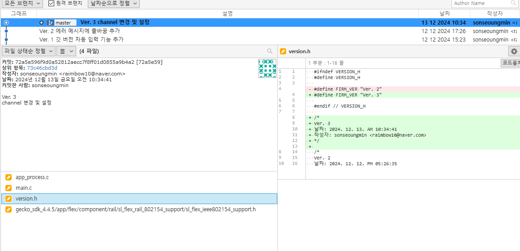The image size is (520, 251).
Task: Open the 날짜순으로 정렬 dropdown
Action: (114, 3)
